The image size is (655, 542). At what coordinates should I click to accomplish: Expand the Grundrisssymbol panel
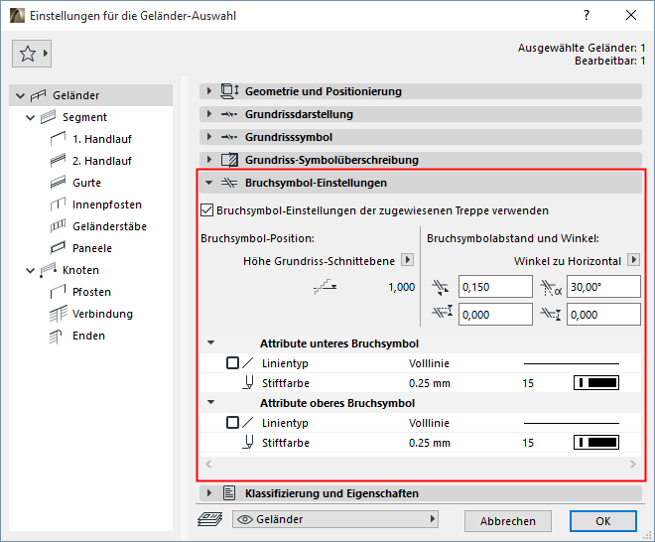click(x=209, y=137)
